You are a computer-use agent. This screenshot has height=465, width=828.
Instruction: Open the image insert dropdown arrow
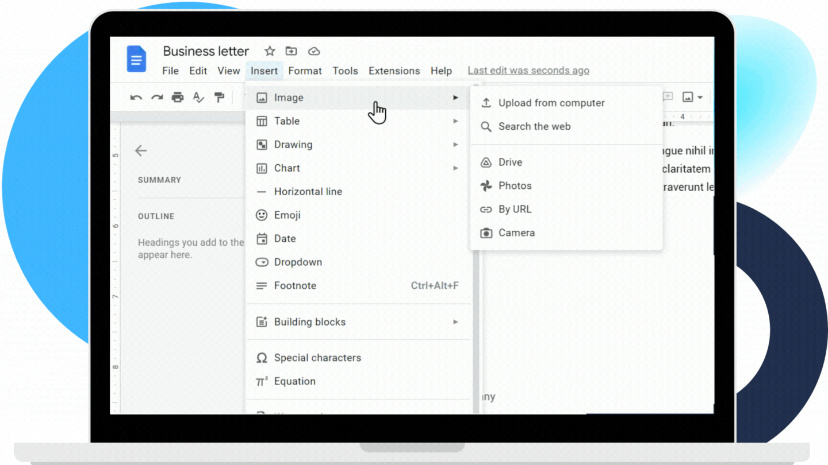tap(700, 96)
